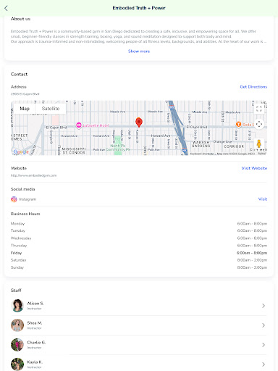Click the Wednesday business hours label
The width and height of the screenshot is (278, 371).
click(x=21, y=238)
